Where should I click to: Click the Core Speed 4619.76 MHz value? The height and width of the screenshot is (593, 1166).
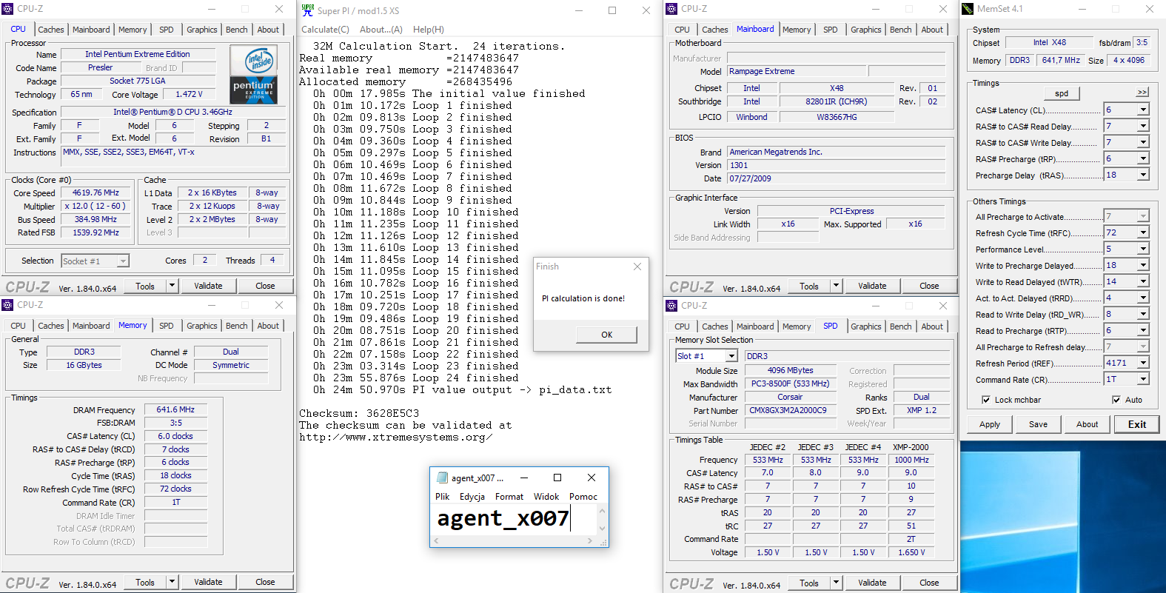[x=96, y=192]
